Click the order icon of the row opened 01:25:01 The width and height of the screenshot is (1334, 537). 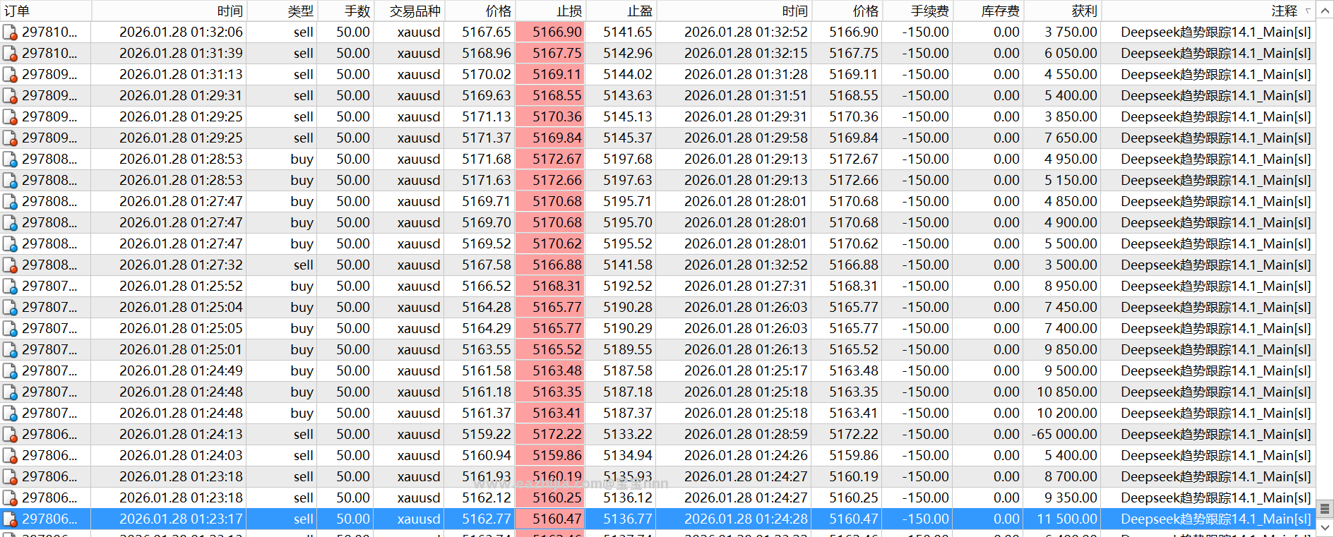pos(10,350)
